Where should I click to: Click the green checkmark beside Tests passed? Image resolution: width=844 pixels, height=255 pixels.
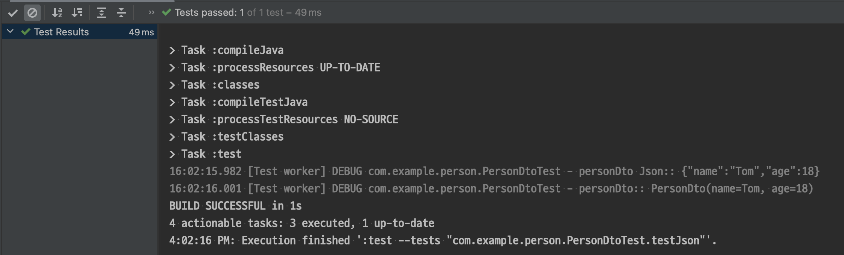(166, 12)
